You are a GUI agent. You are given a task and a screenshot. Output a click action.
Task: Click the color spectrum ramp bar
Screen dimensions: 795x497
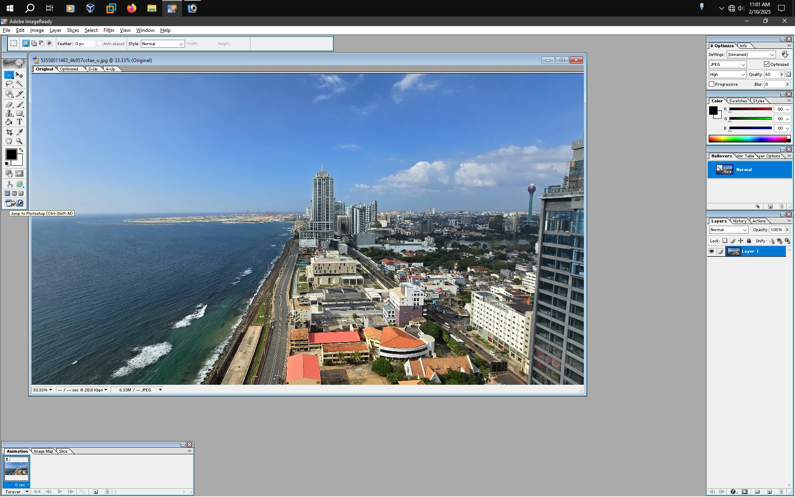[749, 139]
